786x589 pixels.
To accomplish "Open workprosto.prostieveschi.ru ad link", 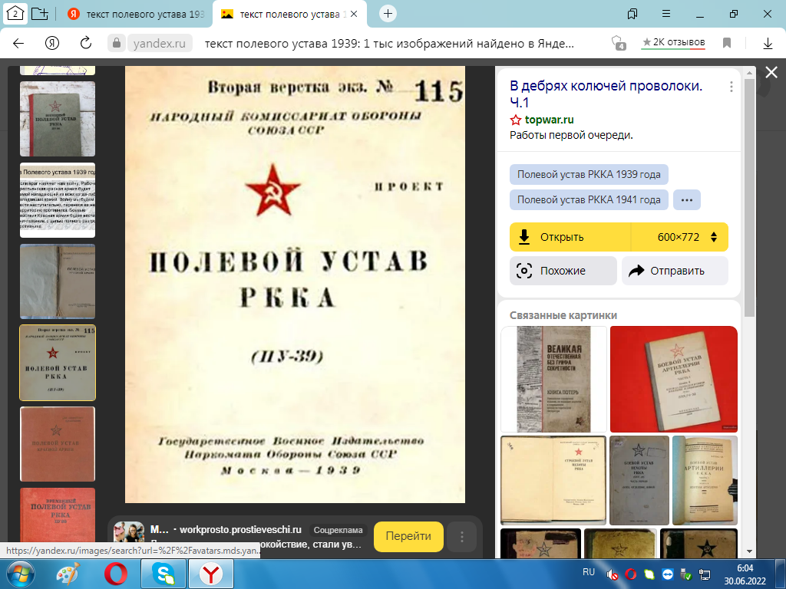I will coord(240,529).
